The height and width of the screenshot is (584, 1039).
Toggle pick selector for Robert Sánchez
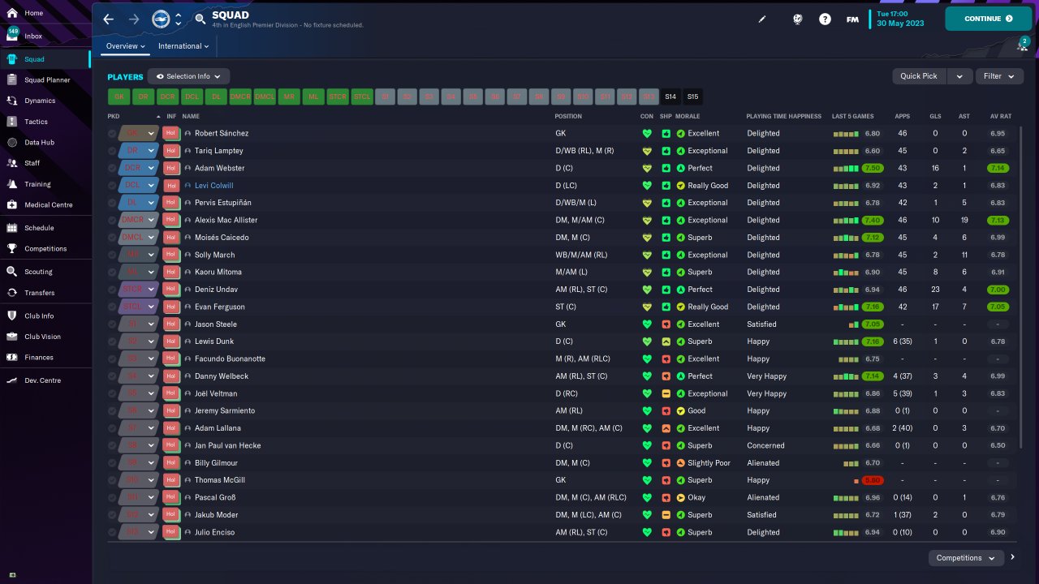point(112,133)
